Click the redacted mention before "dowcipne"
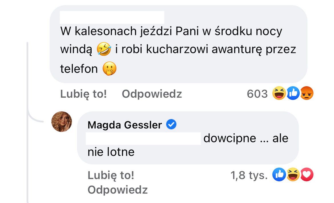Viewport: 334px width, 203px height. (143, 138)
